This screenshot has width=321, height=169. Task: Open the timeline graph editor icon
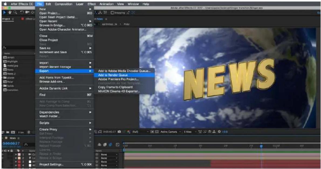point(118,145)
